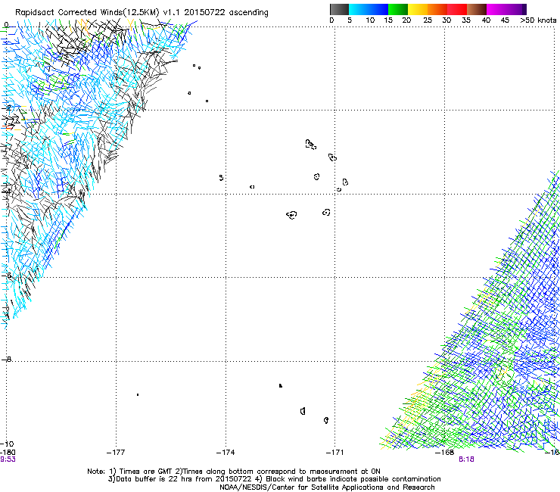
Task: Click the island outline near -172.2, -4.5
Action: 291,215
